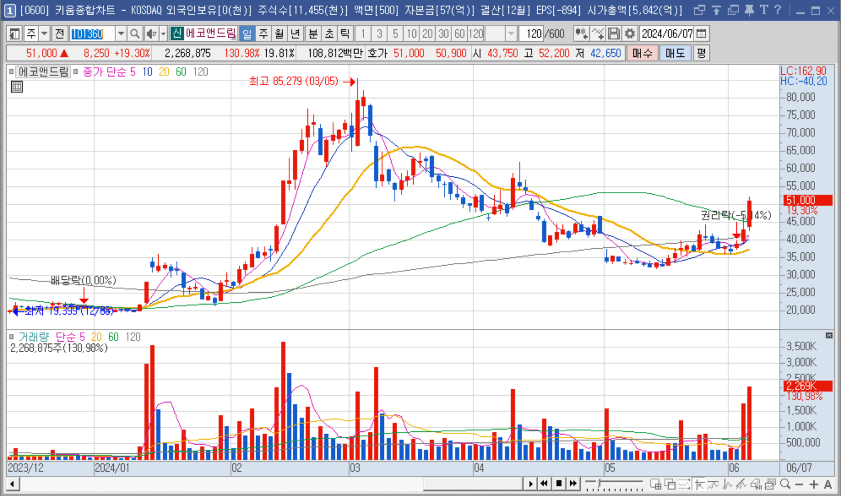Rewind the chart replay
Viewport: 841px width, 496px height.
(544, 484)
